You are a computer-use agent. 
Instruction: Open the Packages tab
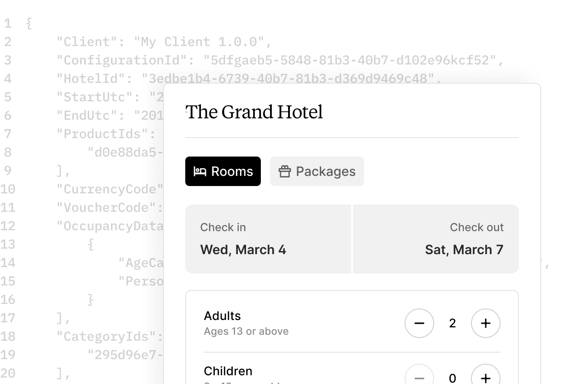point(317,171)
